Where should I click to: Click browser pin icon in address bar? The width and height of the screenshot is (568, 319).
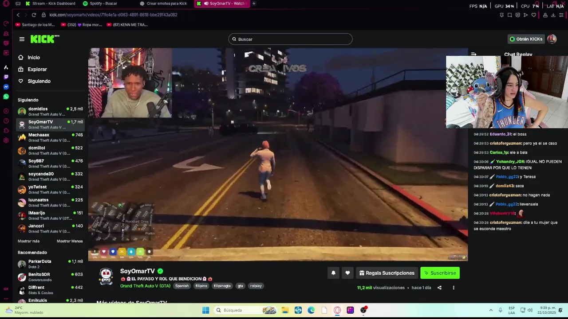click(501, 15)
